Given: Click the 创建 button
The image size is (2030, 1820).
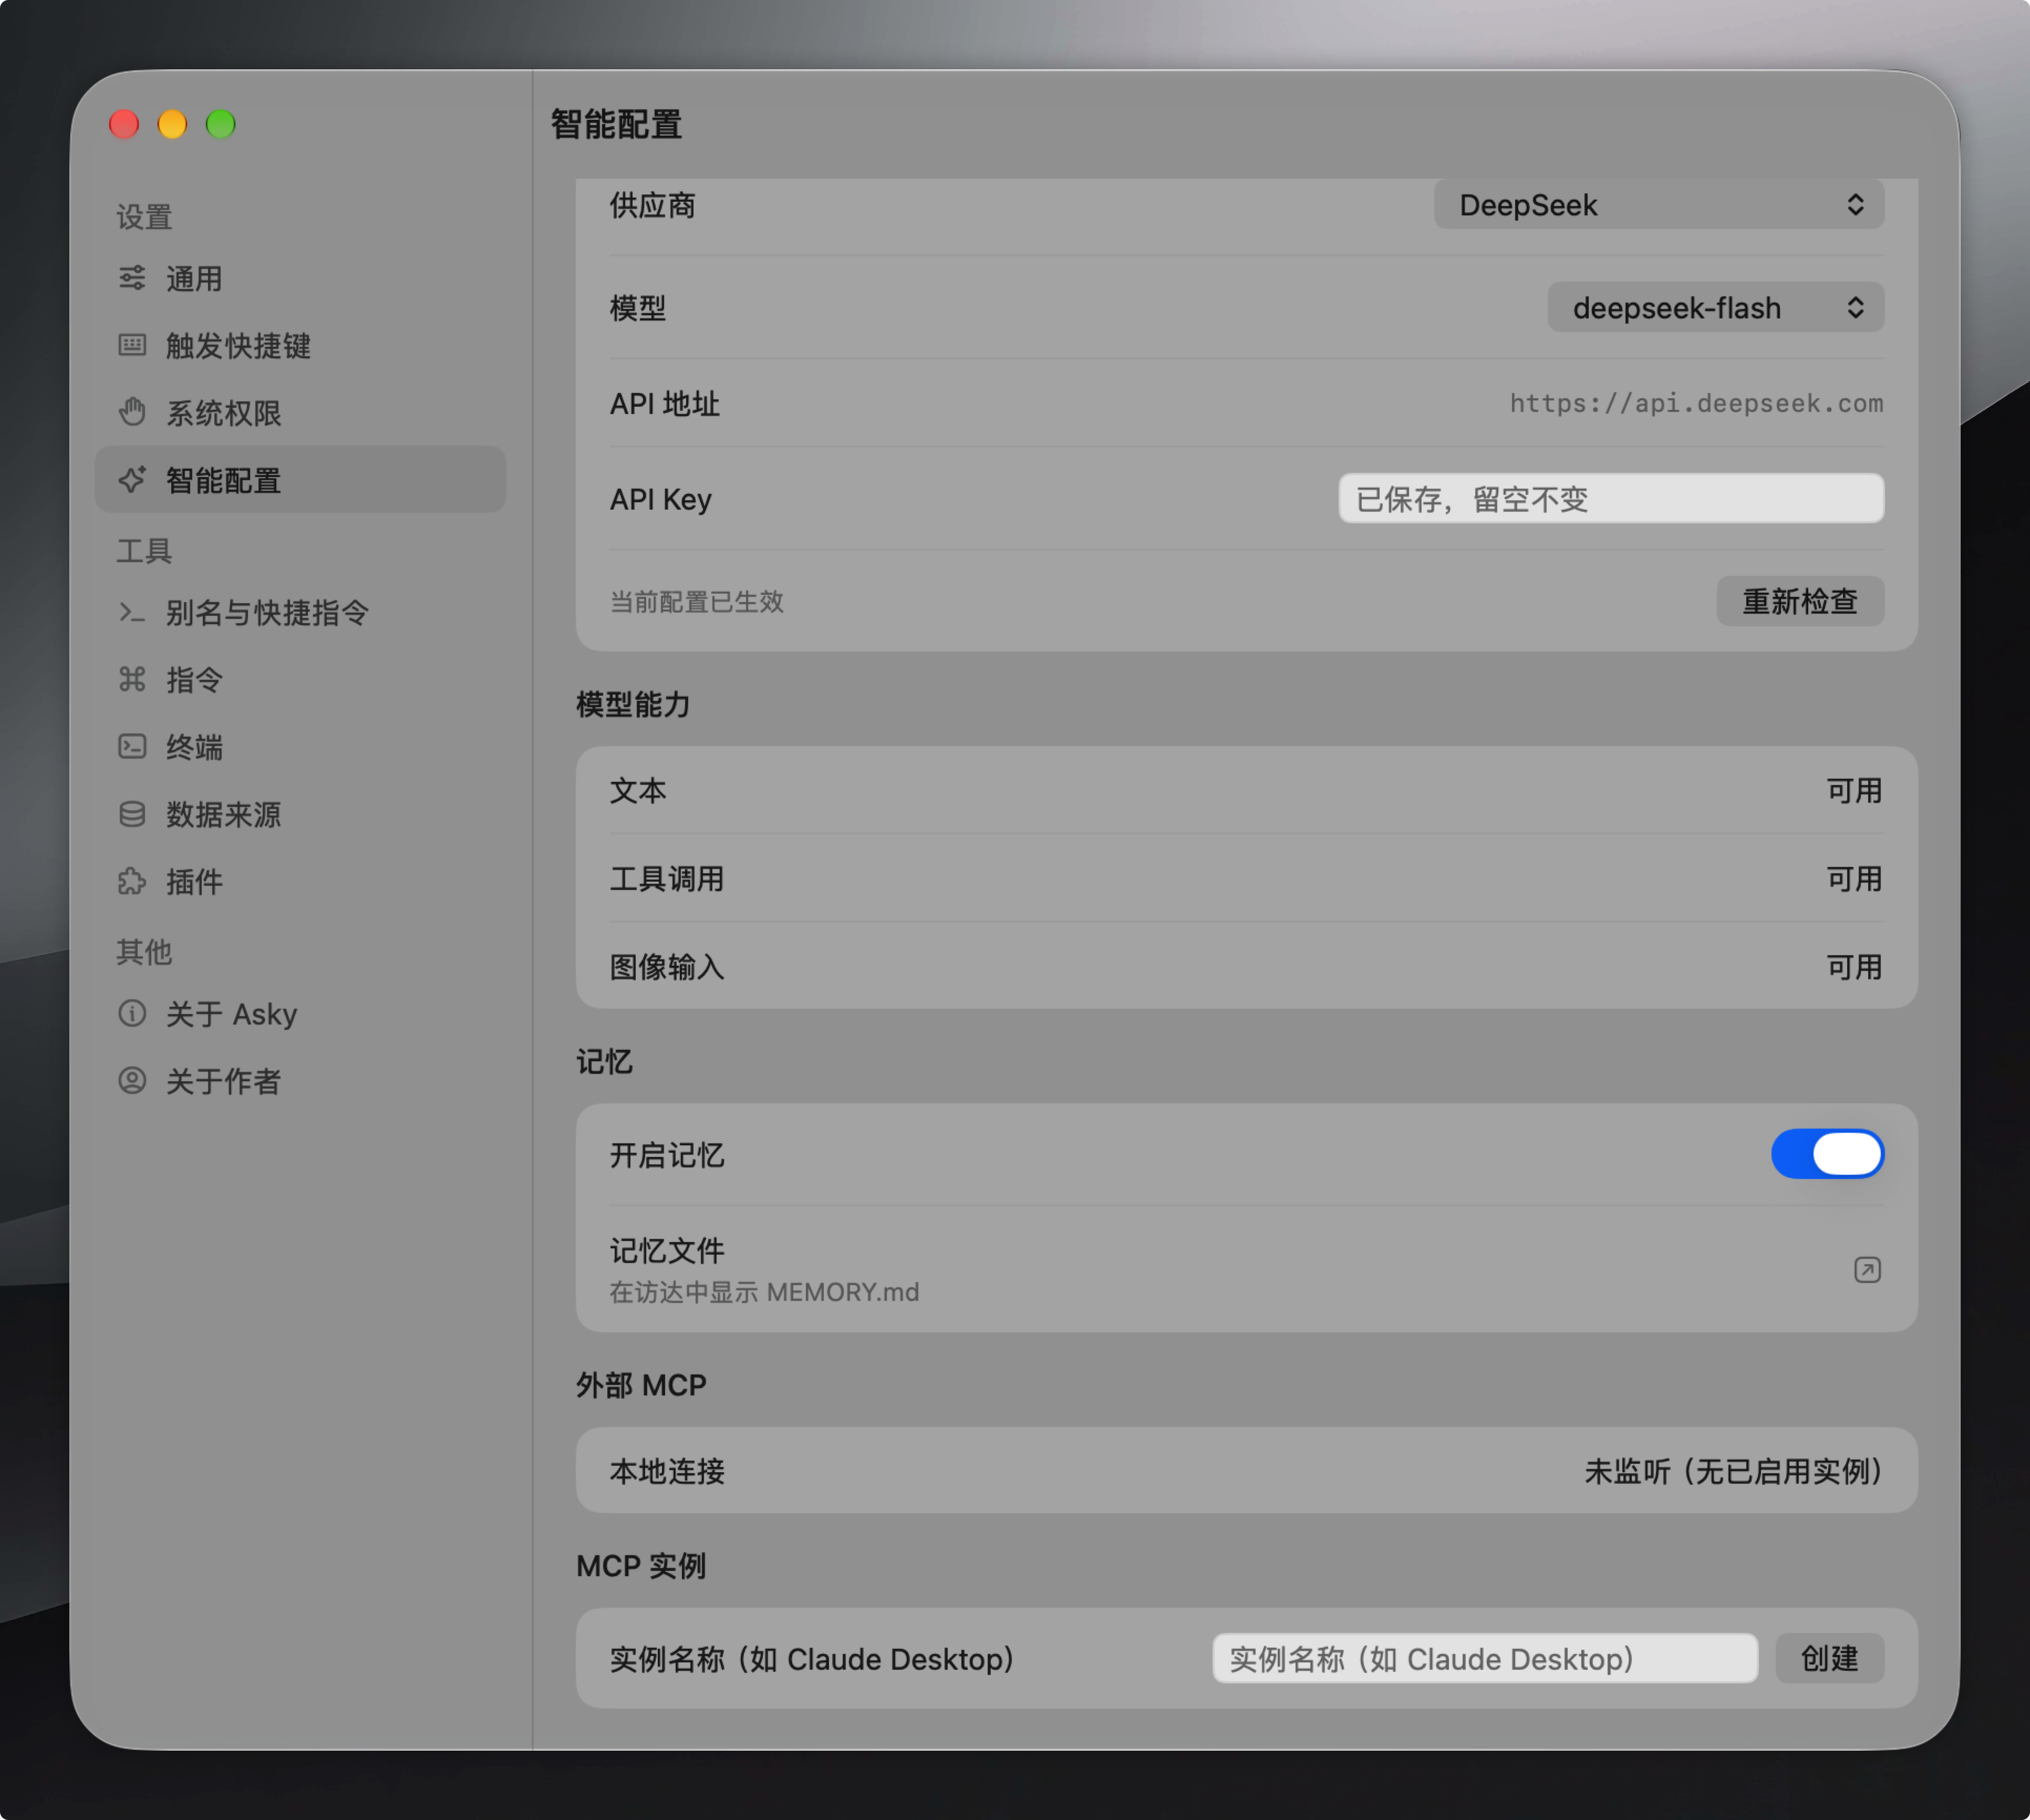Looking at the screenshot, I should (x=1830, y=1658).
